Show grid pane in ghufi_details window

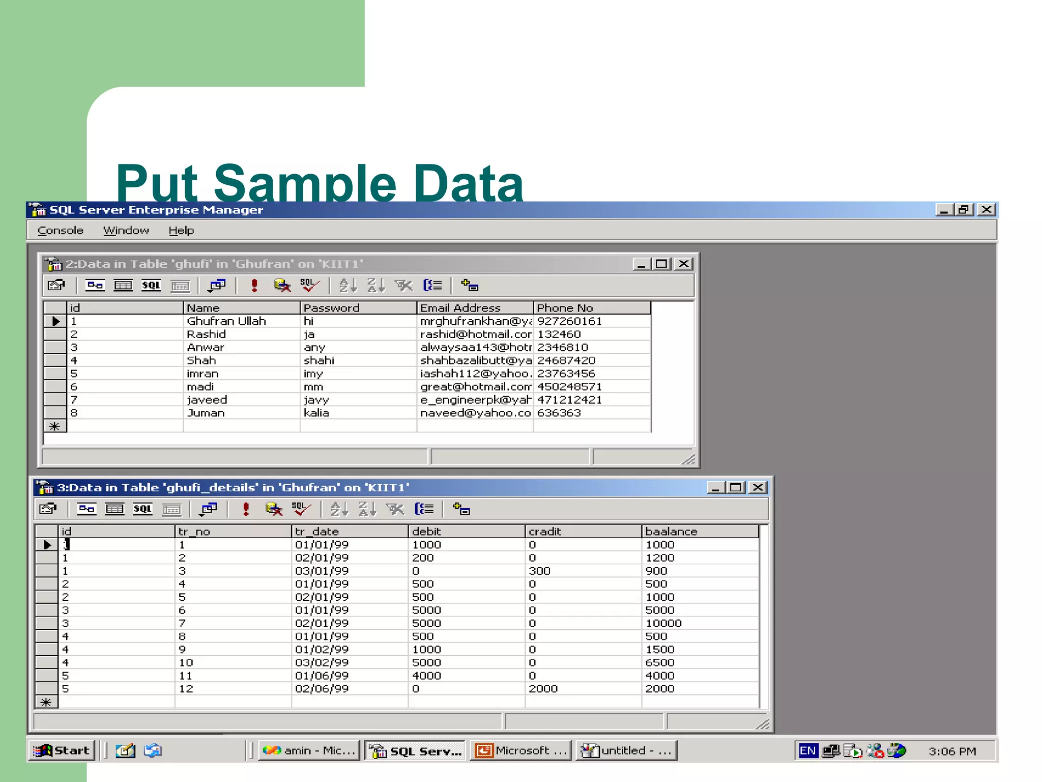115,509
